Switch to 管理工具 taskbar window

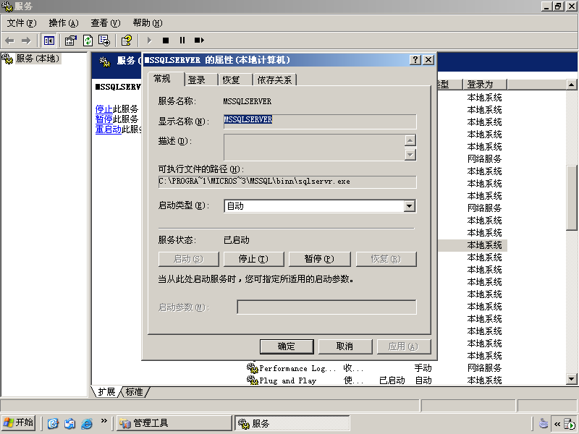(174, 423)
